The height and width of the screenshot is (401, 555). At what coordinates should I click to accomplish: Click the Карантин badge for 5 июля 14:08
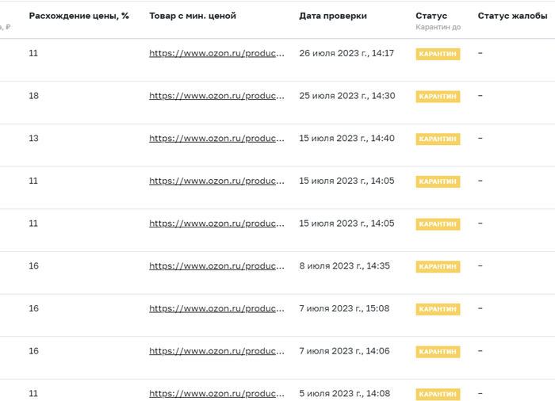(x=438, y=394)
